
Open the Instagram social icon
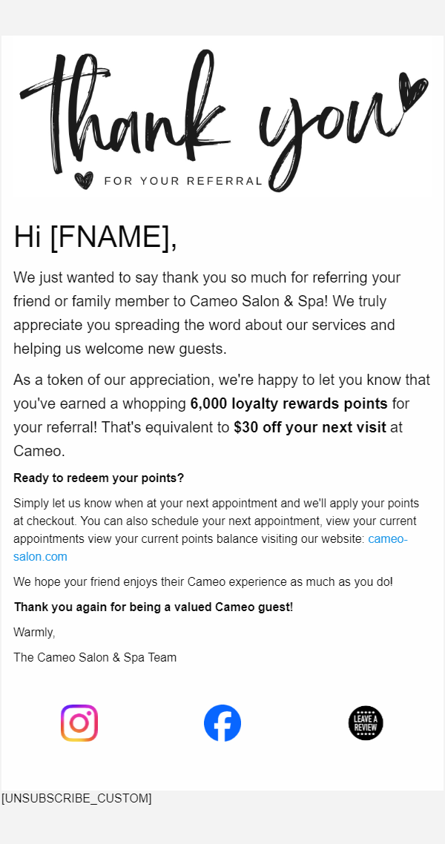click(79, 723)
